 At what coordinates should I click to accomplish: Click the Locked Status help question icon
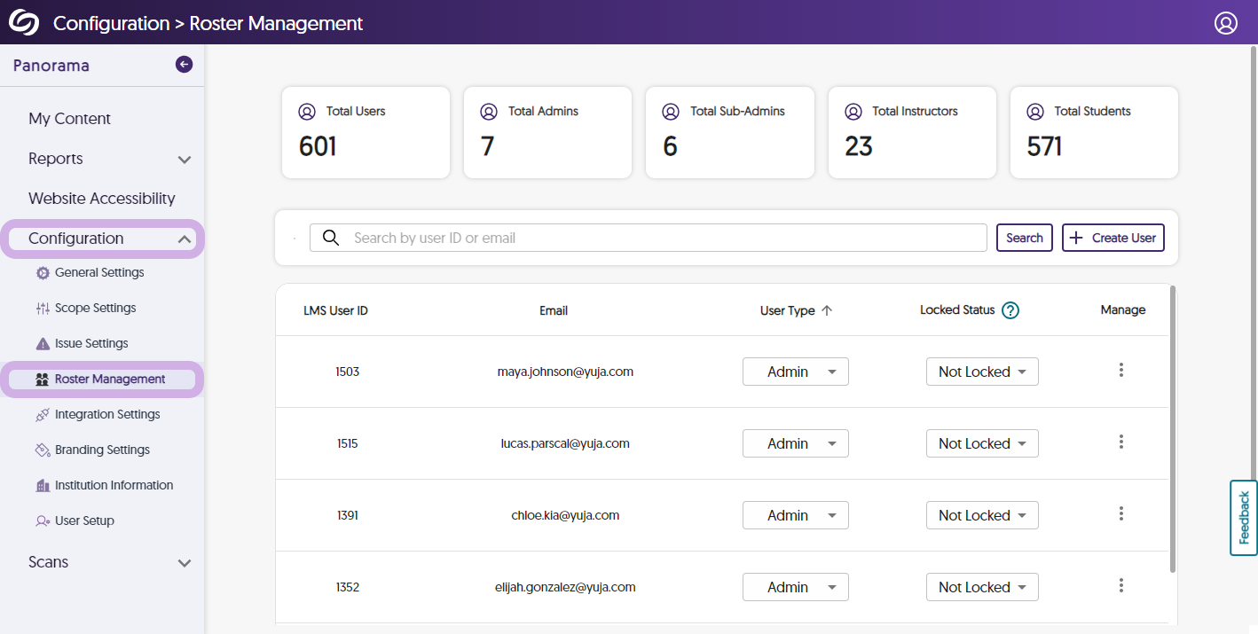tap(1010, 310)
